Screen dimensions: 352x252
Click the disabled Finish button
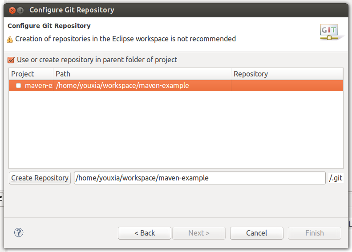(x=315, y=233)
